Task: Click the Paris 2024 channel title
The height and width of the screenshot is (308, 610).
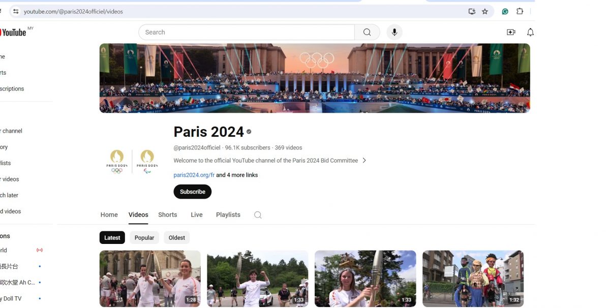Action: pos(209,132)
